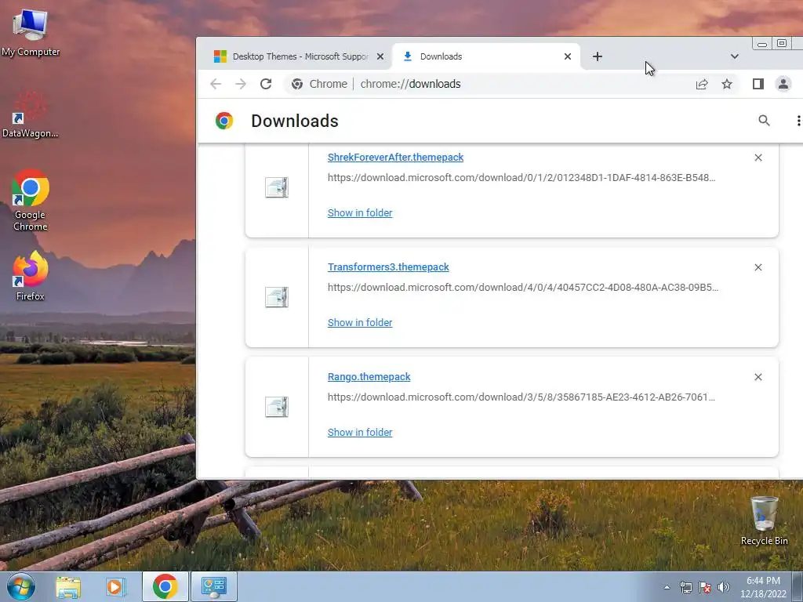Click the Rango file icon
This screenshot has width=803, height=602.
click(x=277, y=407)
